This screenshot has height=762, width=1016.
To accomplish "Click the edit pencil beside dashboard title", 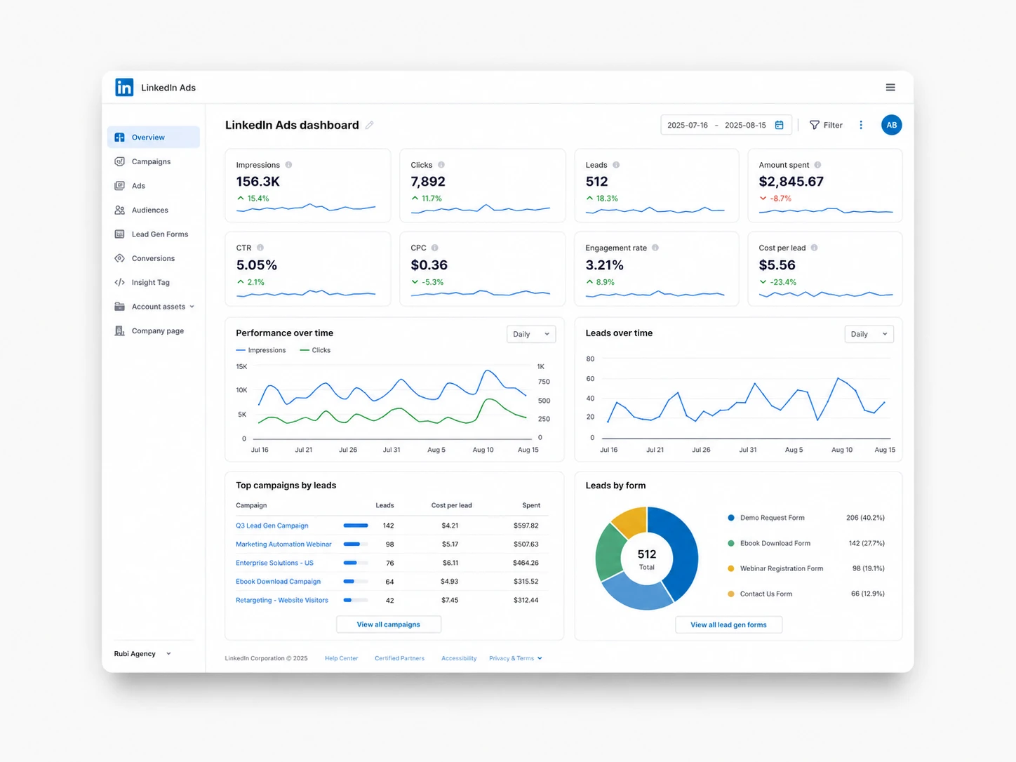I will 370,125.
